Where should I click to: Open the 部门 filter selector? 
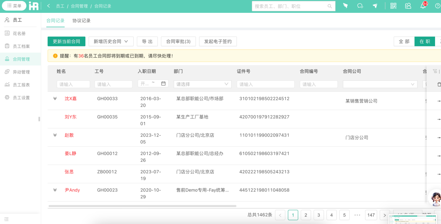click(202, 84)
